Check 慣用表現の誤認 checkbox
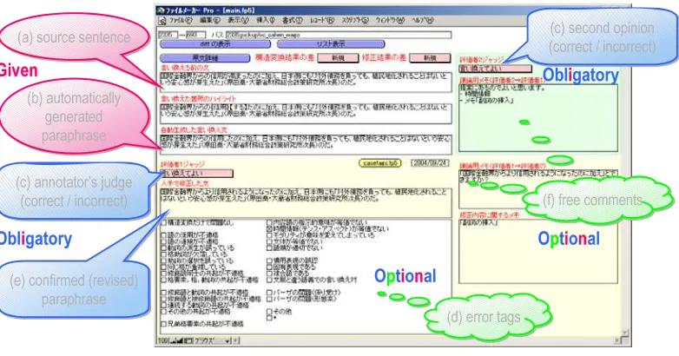 269,260
